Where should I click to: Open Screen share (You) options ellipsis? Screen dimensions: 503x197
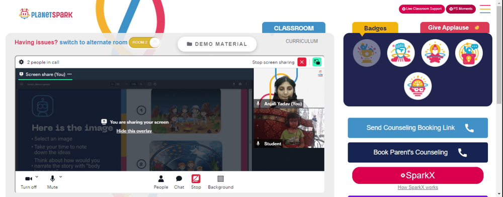[69, 74]
